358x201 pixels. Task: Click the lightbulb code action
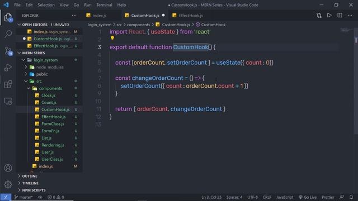[x=112, y=38]
